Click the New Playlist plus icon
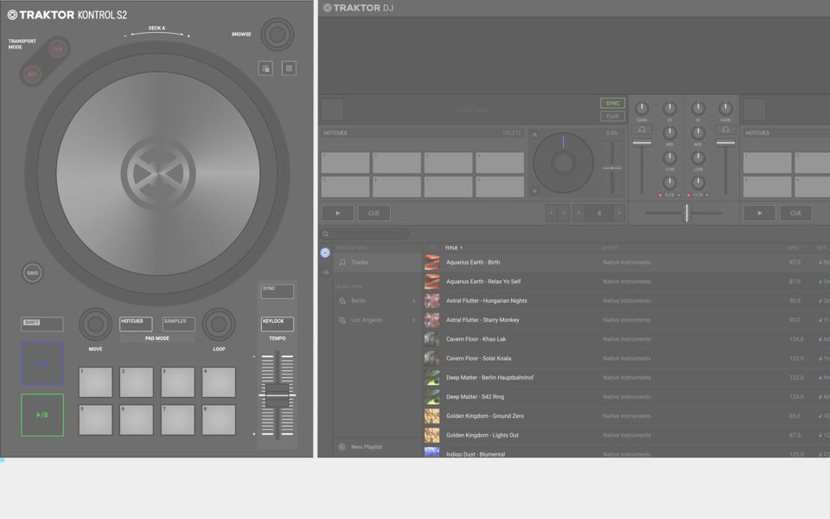The image size is (830, 519). click(x=342, y=447)
